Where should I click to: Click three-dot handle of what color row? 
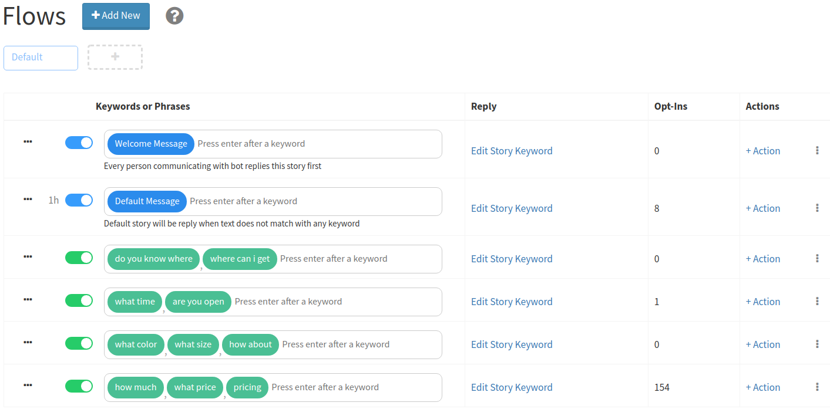pyautogui.click(x=28, y=342)
